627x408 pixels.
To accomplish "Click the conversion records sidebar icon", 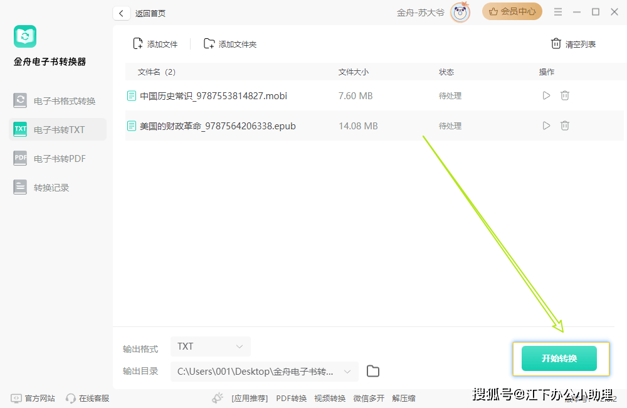I will (20, 187).
